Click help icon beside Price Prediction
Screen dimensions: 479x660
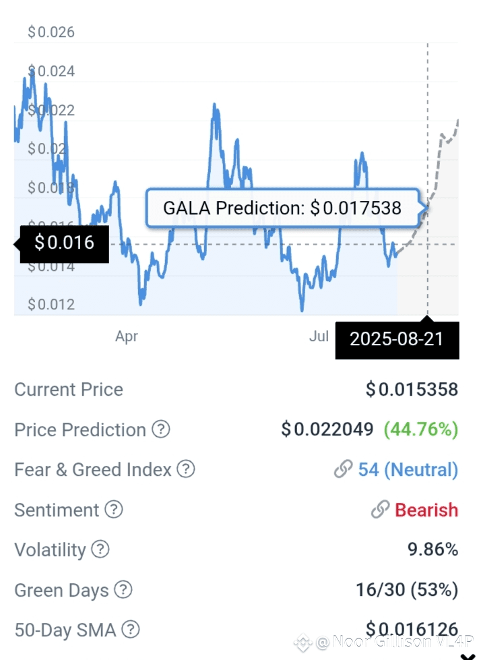pyautogui.click(x=160, y=429)
